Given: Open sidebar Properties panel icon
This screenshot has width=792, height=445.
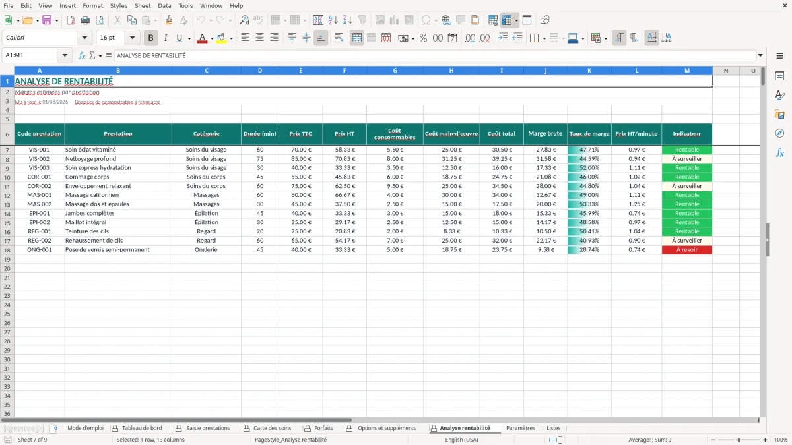Looking at the screenshot, I should tap(779, 76).
